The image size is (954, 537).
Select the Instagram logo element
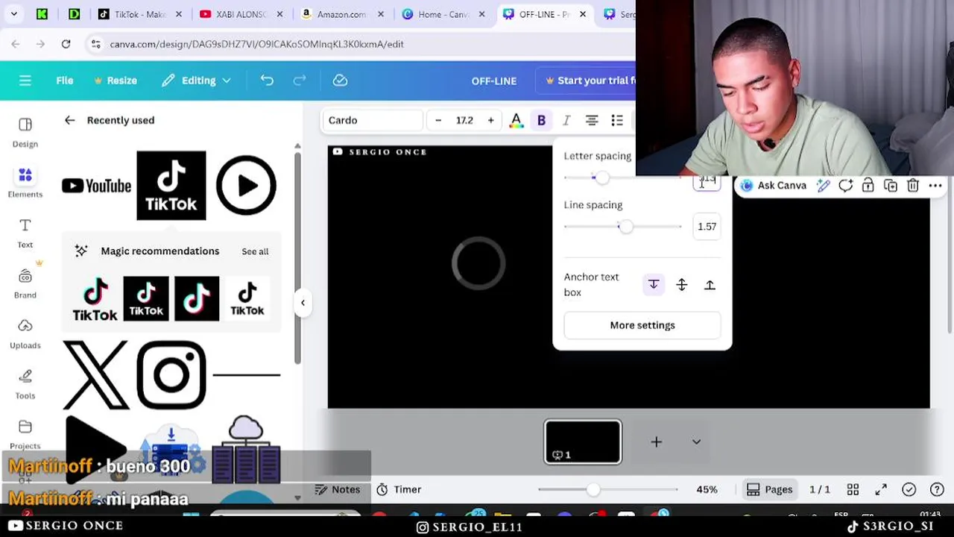click(171, 375)
